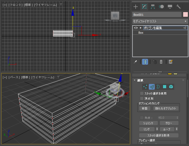Open the [パース] view menu

[x=14, y=77]
